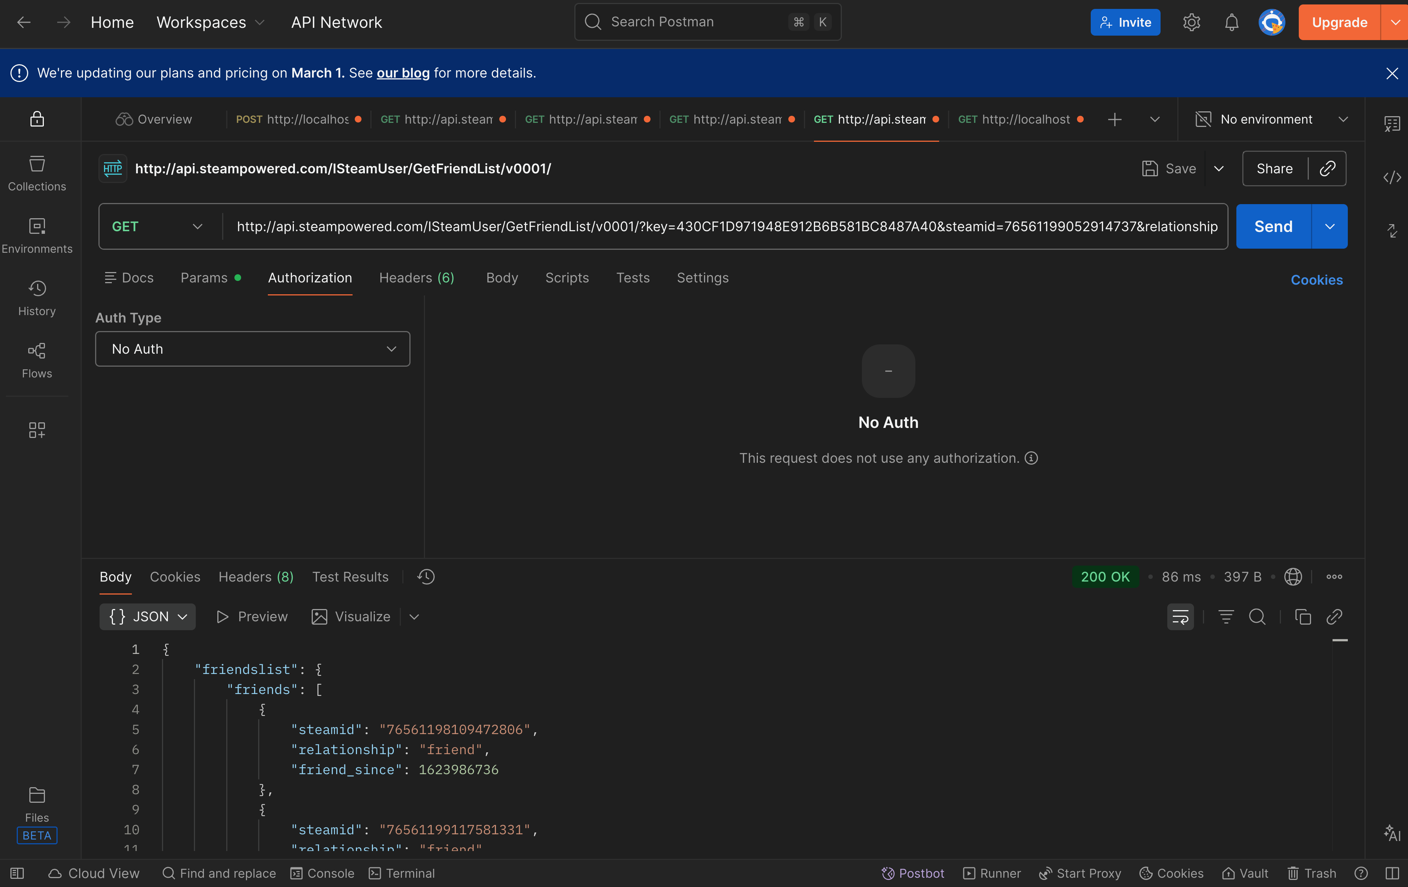The width and height of the screenshot is (1408, 887).
Task: Click the network globe icon in response
Action: pyautogui.click(x=1293, y=577)
